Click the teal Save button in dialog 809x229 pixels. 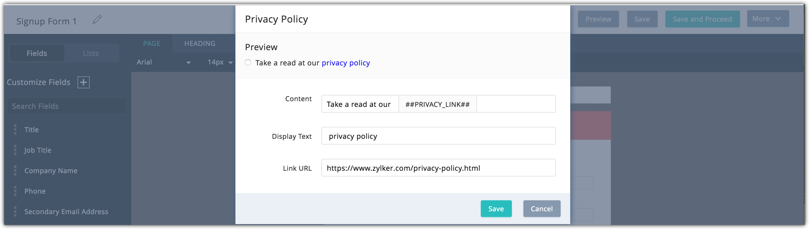(x=496, y=209)
